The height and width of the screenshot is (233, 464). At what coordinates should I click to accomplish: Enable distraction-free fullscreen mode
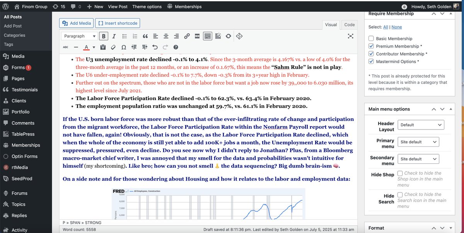[350, 36]
